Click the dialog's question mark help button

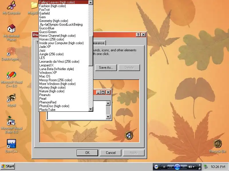[x=138, y=34]
